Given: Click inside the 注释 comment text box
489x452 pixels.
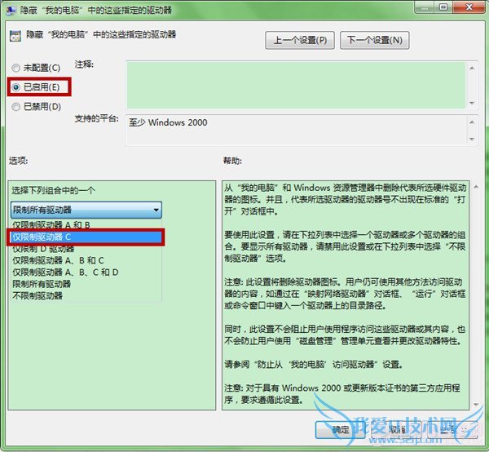Looking at the screenshot, I should pyautogui.click(x=296, y=85).
